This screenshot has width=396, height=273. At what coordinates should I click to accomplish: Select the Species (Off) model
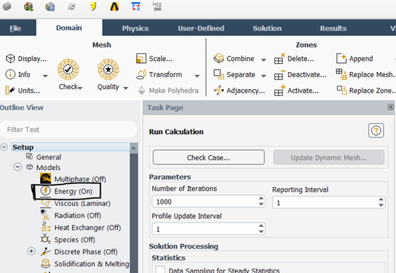67,240
